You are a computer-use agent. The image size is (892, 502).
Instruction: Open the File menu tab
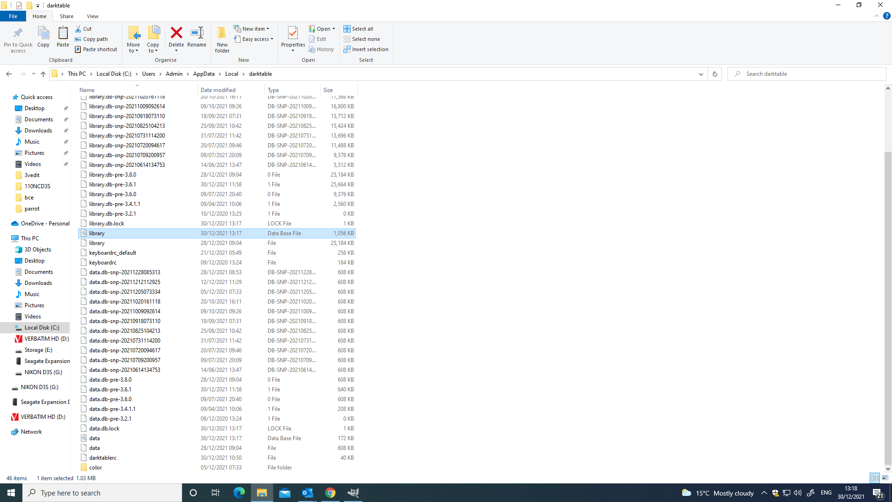pos(13,16)
